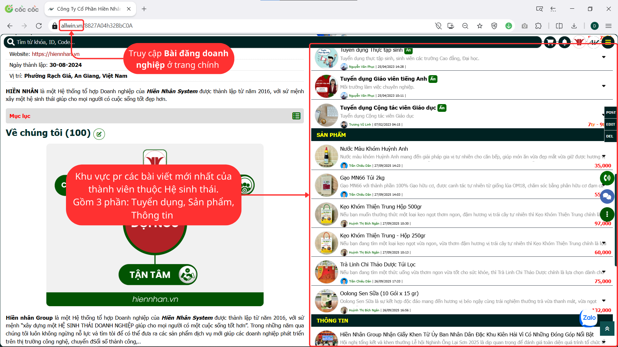Click the DEL side tab

(610, 136)
